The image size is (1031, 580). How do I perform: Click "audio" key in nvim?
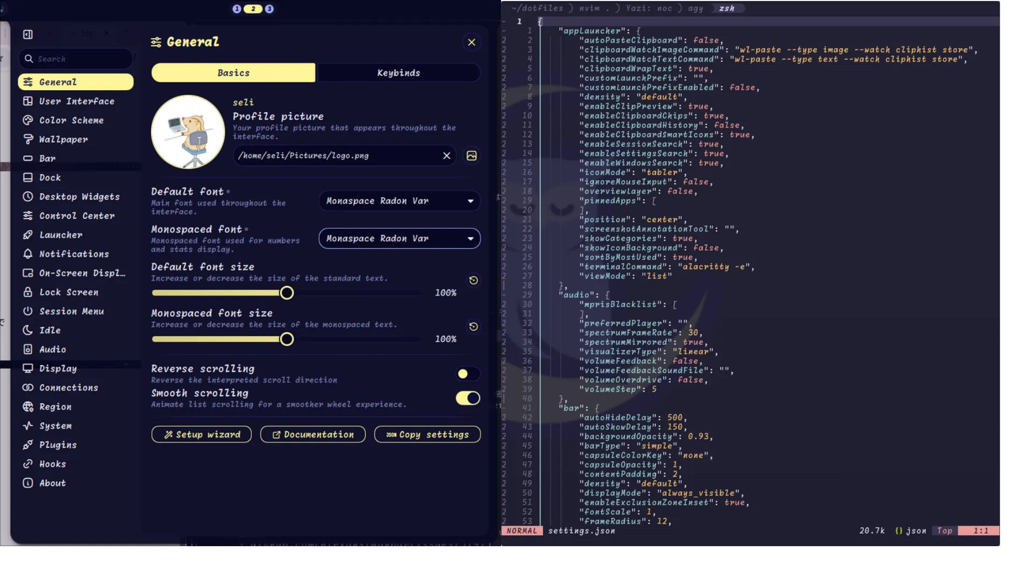tap(577, 295)
